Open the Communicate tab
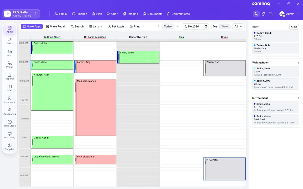 click(178, 14)
